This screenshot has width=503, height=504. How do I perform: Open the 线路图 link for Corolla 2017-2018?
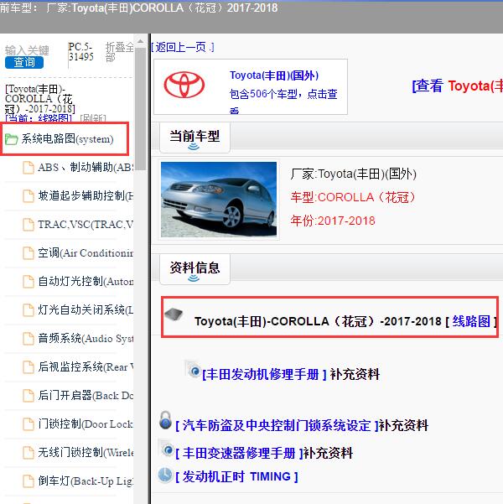point(471,321)
